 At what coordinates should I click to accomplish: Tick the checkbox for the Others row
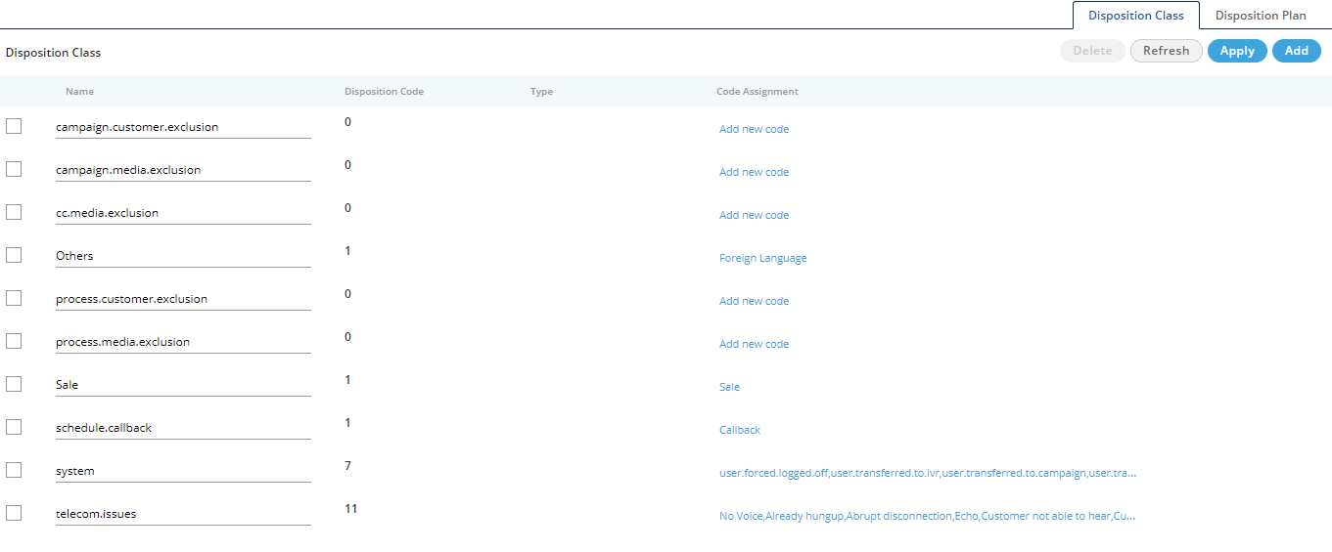coord(14,255)
